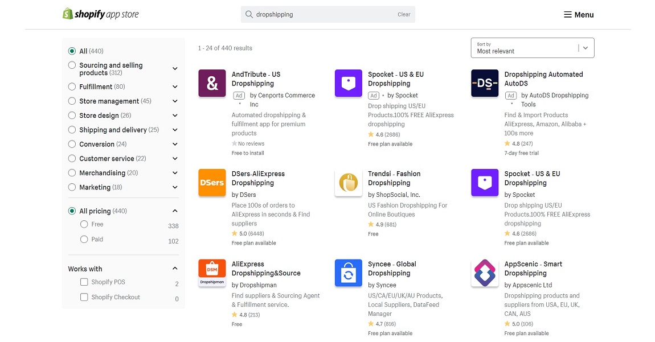655x342 pixels.
Task: Select the DSers app icon
Action: (x=211, y=182)
